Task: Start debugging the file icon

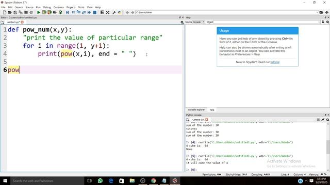Action: click(68, 12)
